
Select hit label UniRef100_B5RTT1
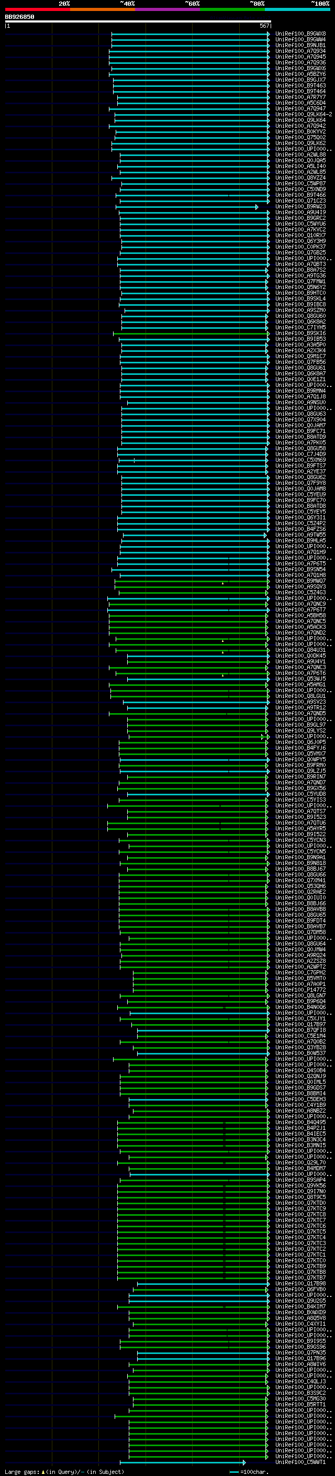(x=300, y=1404)
